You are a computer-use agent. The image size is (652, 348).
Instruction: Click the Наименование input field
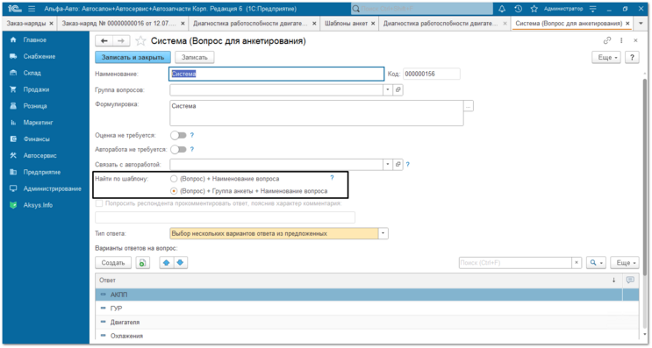click(x=276, y=74)
